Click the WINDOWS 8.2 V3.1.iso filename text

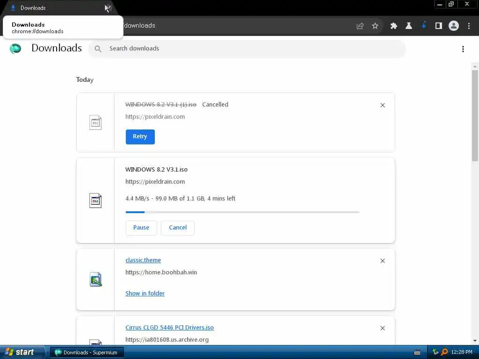[x=156, y=169]
